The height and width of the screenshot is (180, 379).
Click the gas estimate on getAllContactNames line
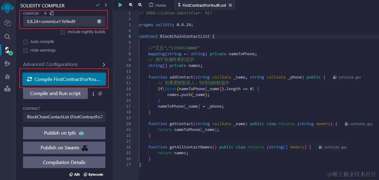(x=333, y=147)
